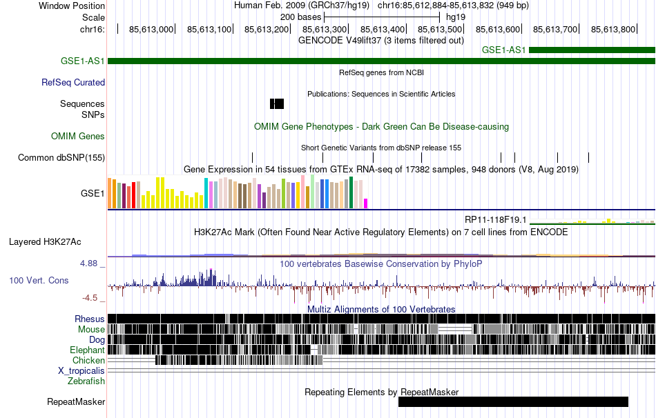Click the Chicken alignment block

click(x=239, y=360)
